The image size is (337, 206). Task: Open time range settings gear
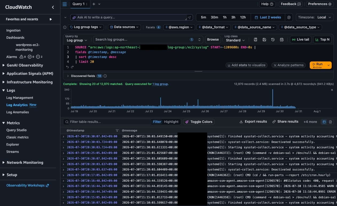point(289,17)
